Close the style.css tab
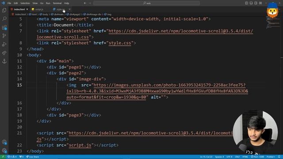The height and width of the screenshot is (159, 283). (69, 9)
